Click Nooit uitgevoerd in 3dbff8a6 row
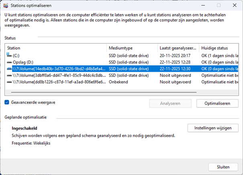 click(x=176, y=75)
